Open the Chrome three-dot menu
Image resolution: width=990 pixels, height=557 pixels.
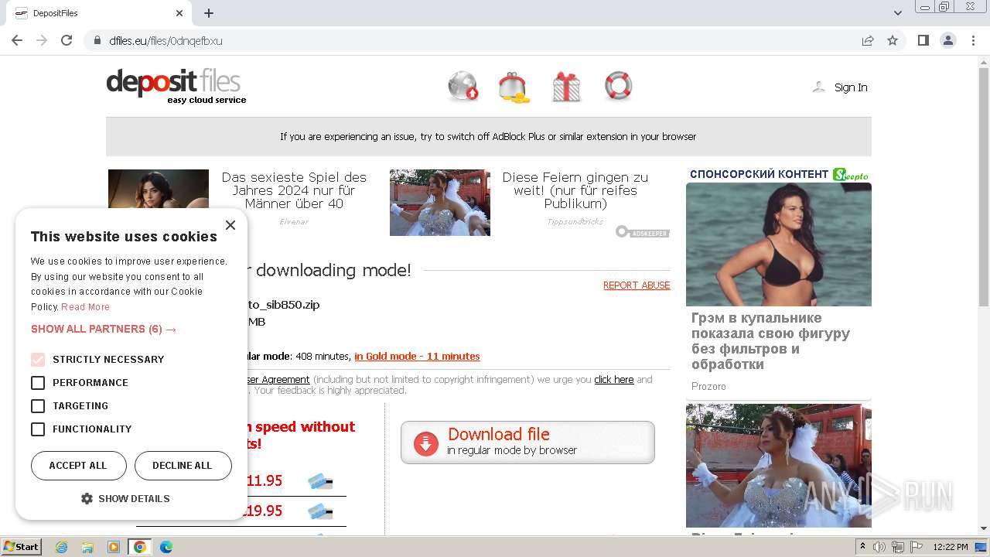(973, 40)
